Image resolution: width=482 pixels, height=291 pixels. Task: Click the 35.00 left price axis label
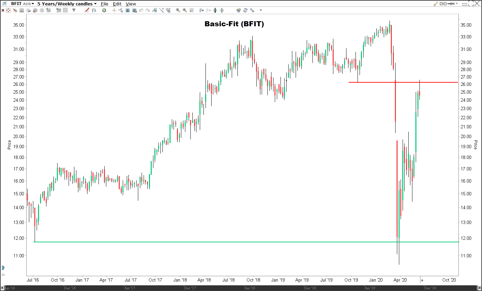[18, 25]
